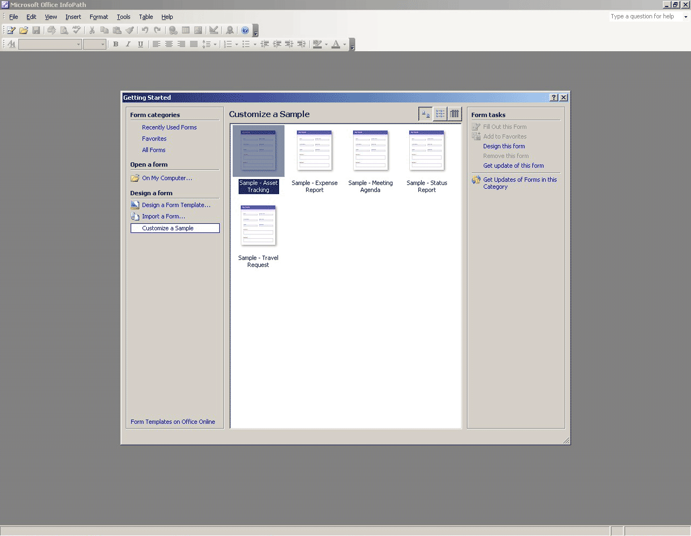Open the Insert menu

73,17
